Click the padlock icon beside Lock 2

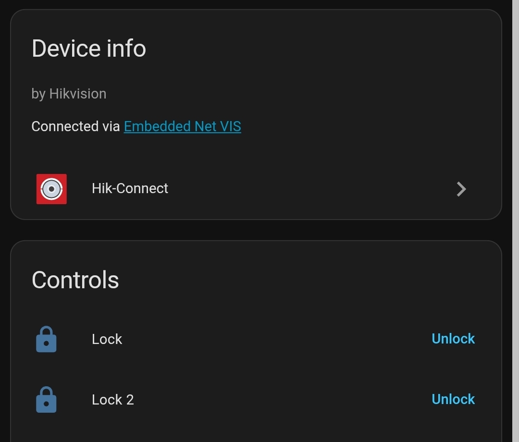tap(47, 400)
